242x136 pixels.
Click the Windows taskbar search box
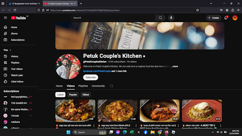[x=90, y=132]
